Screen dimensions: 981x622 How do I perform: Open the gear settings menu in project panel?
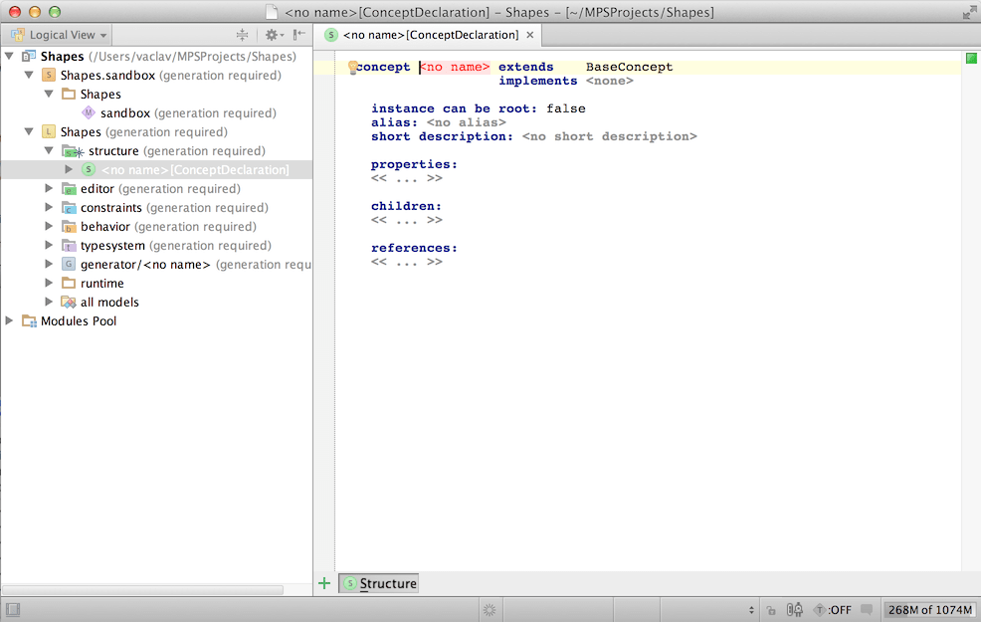272,35
